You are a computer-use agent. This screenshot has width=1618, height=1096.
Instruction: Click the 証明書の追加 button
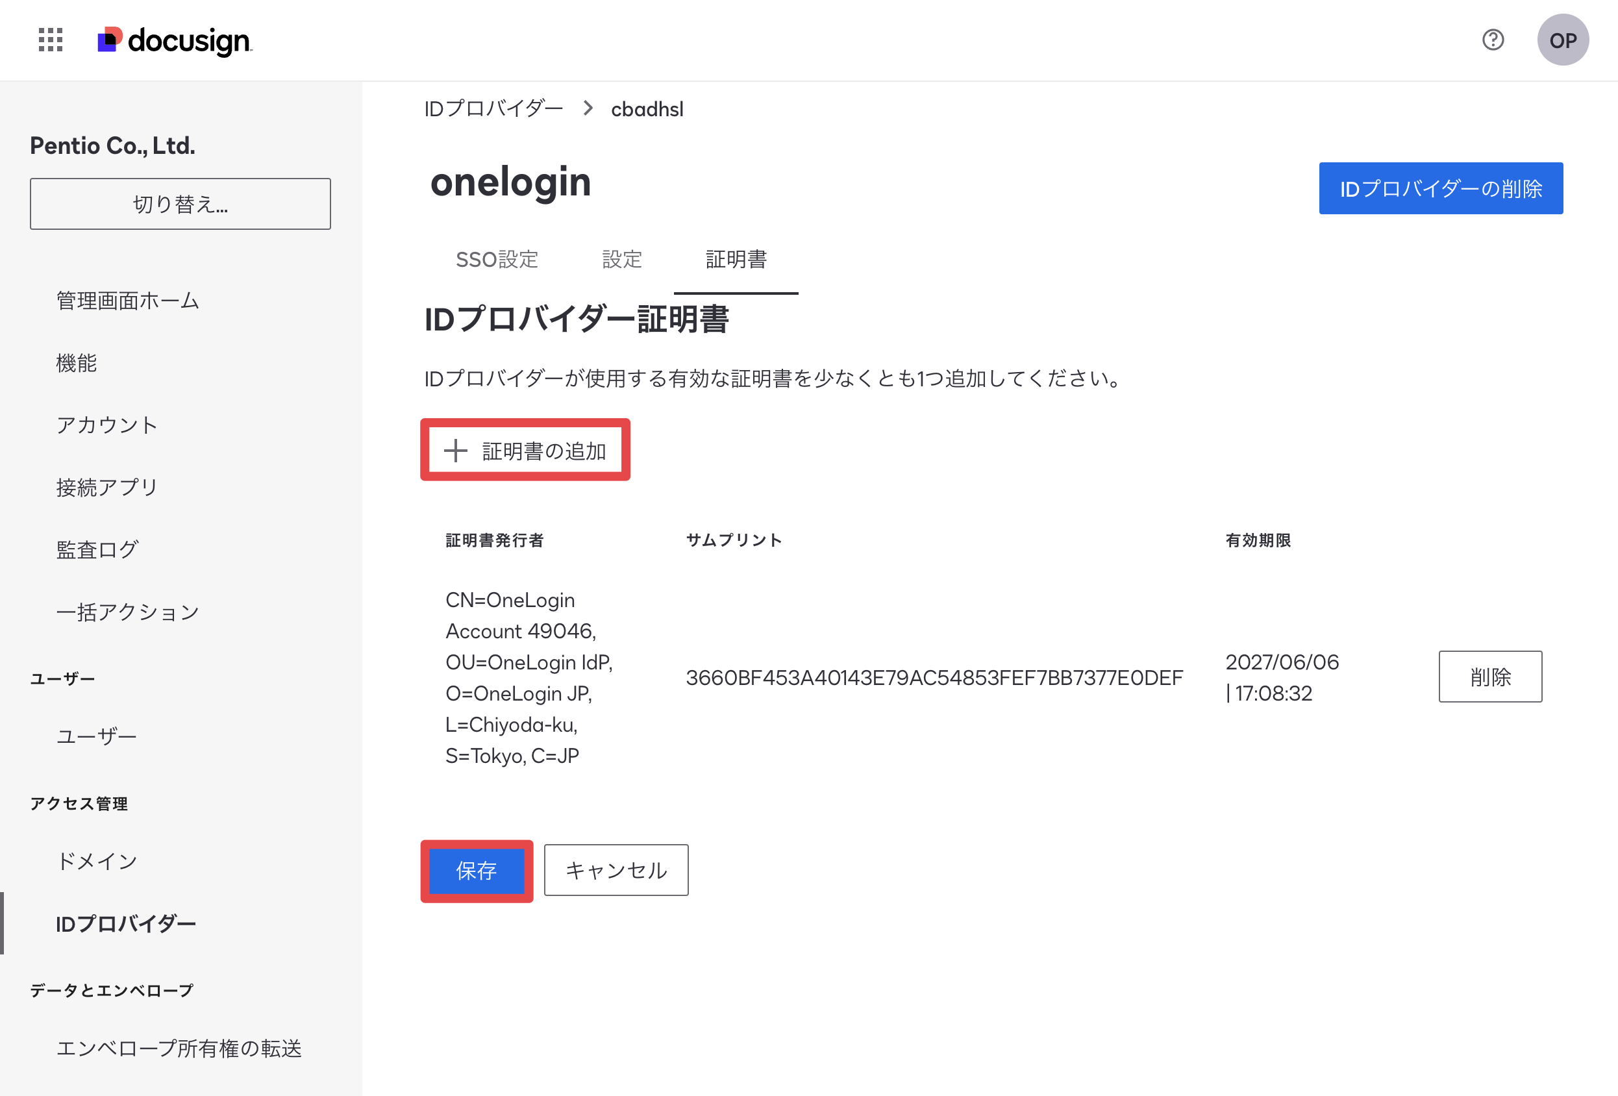coord(525,451)
